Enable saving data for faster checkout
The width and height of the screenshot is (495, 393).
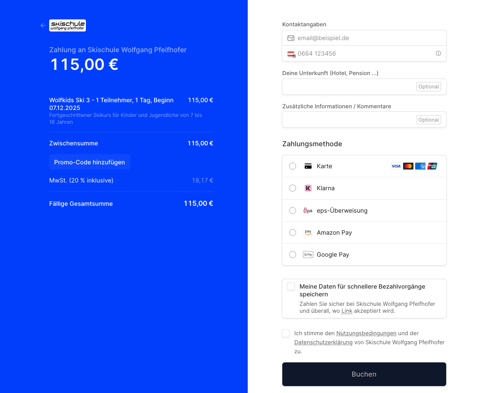click(291, 286)
